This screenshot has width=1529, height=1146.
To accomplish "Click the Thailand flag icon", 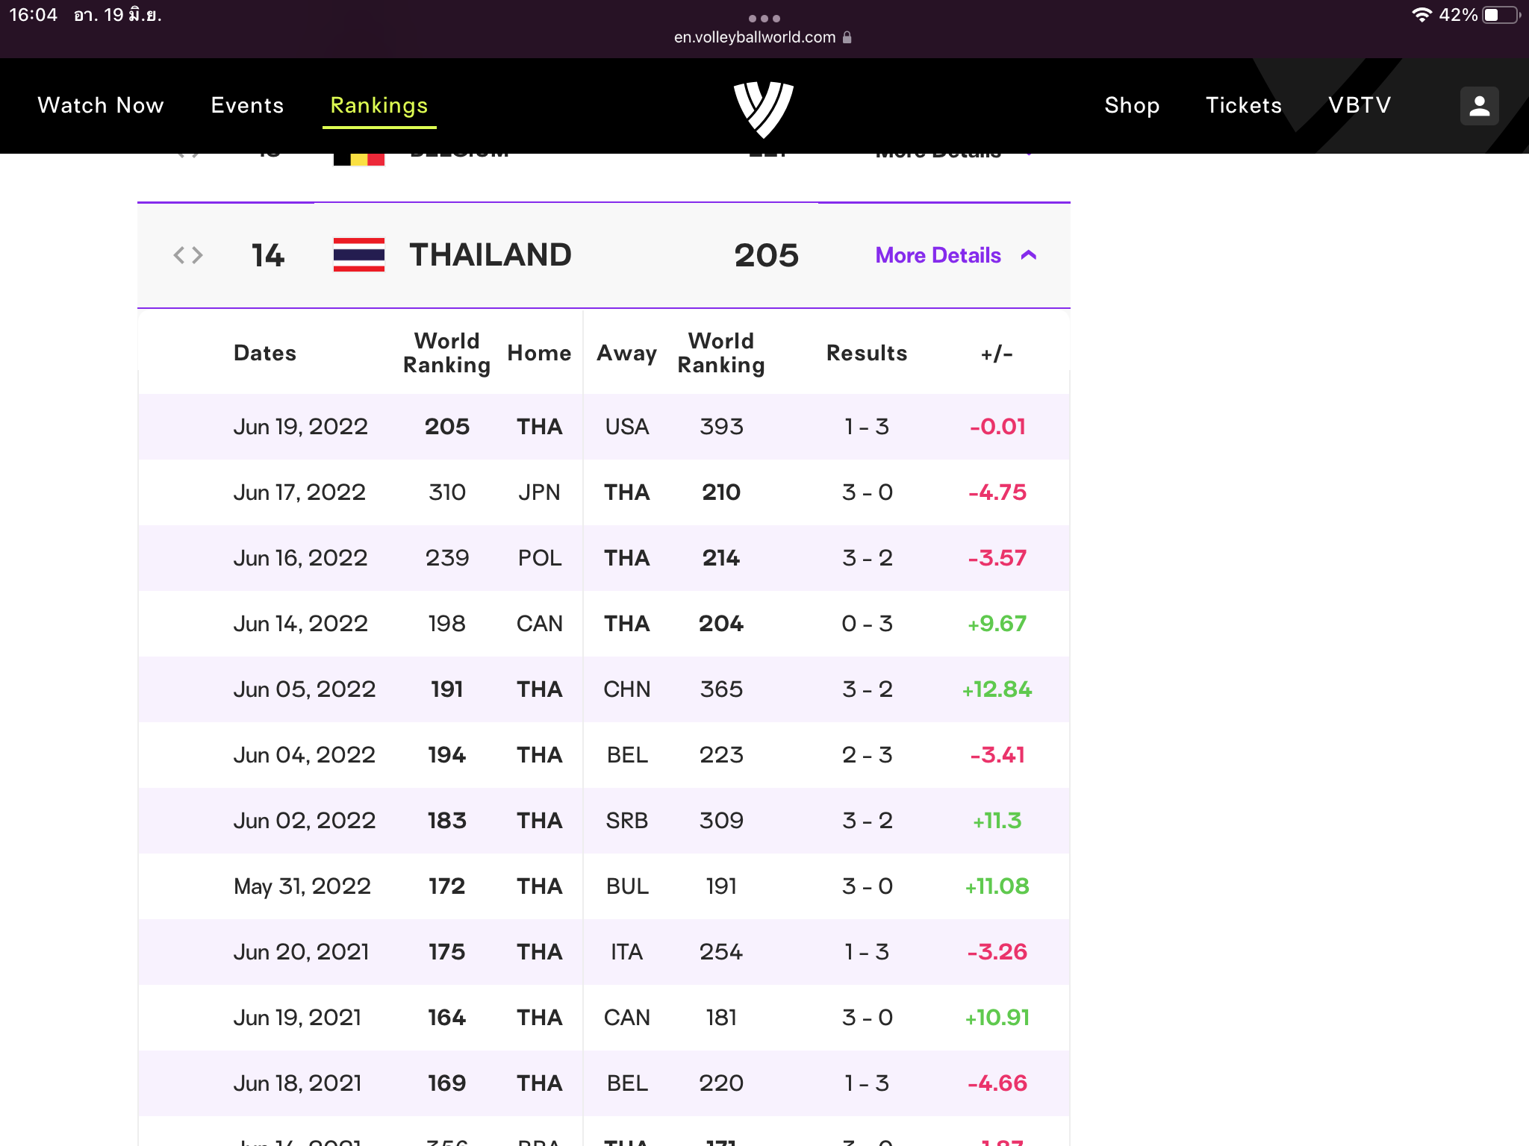I will [358, 255].
